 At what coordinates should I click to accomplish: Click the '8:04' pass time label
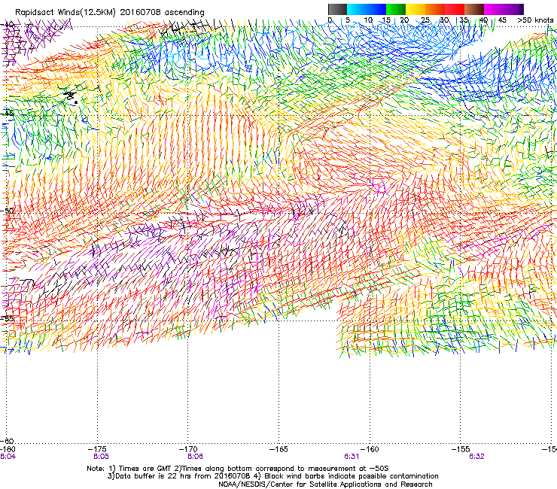click(8, 457)
